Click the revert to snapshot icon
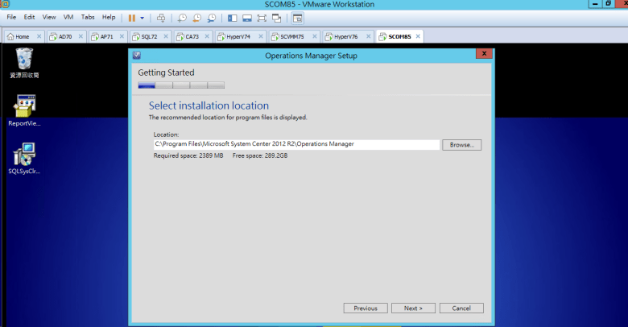 pos(196,17)
